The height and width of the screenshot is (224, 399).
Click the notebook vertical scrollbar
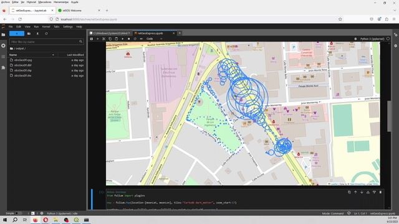click(x=389, y=116)
